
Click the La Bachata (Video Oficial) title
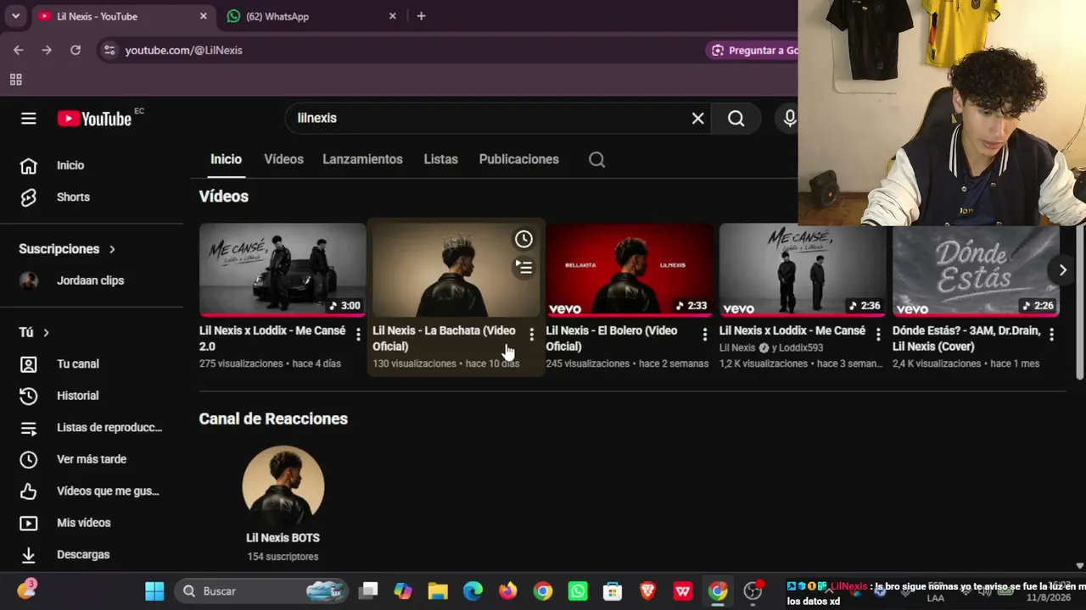point(444,338)
